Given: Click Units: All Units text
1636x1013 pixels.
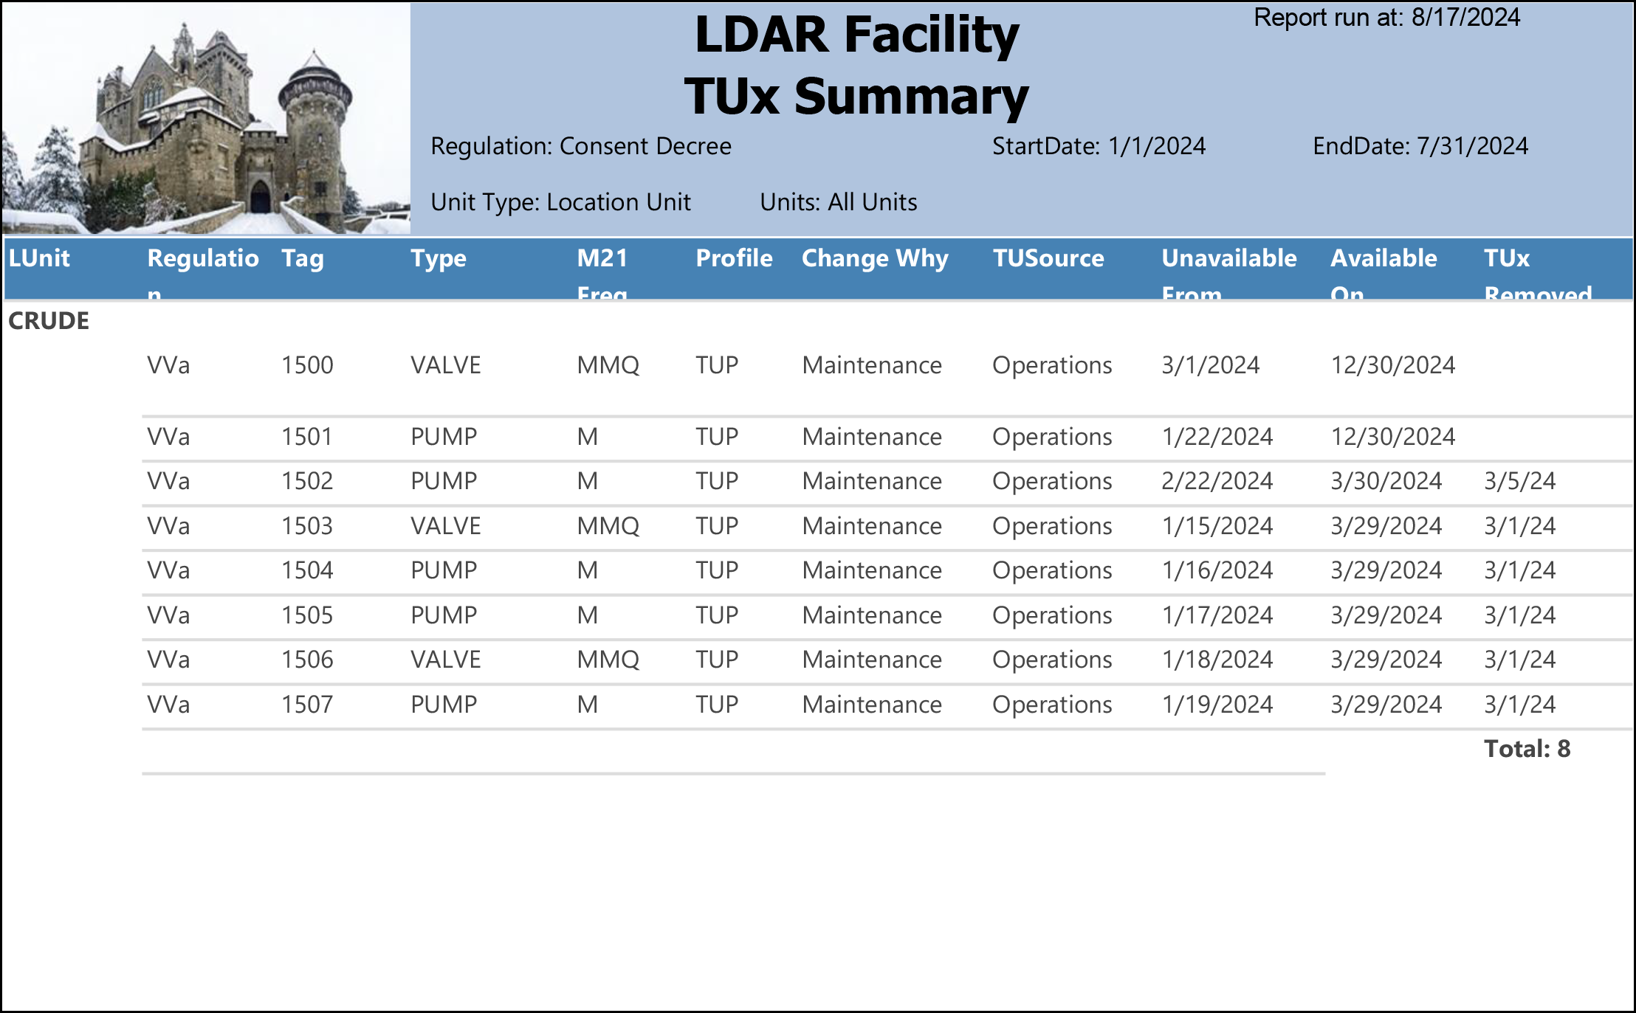Looking at the screenshot, I should [x=839, y=202].
